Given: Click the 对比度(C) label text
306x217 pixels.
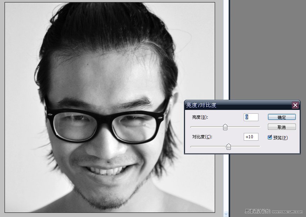Looking at the screenshot, I should [x=202, y=137].
